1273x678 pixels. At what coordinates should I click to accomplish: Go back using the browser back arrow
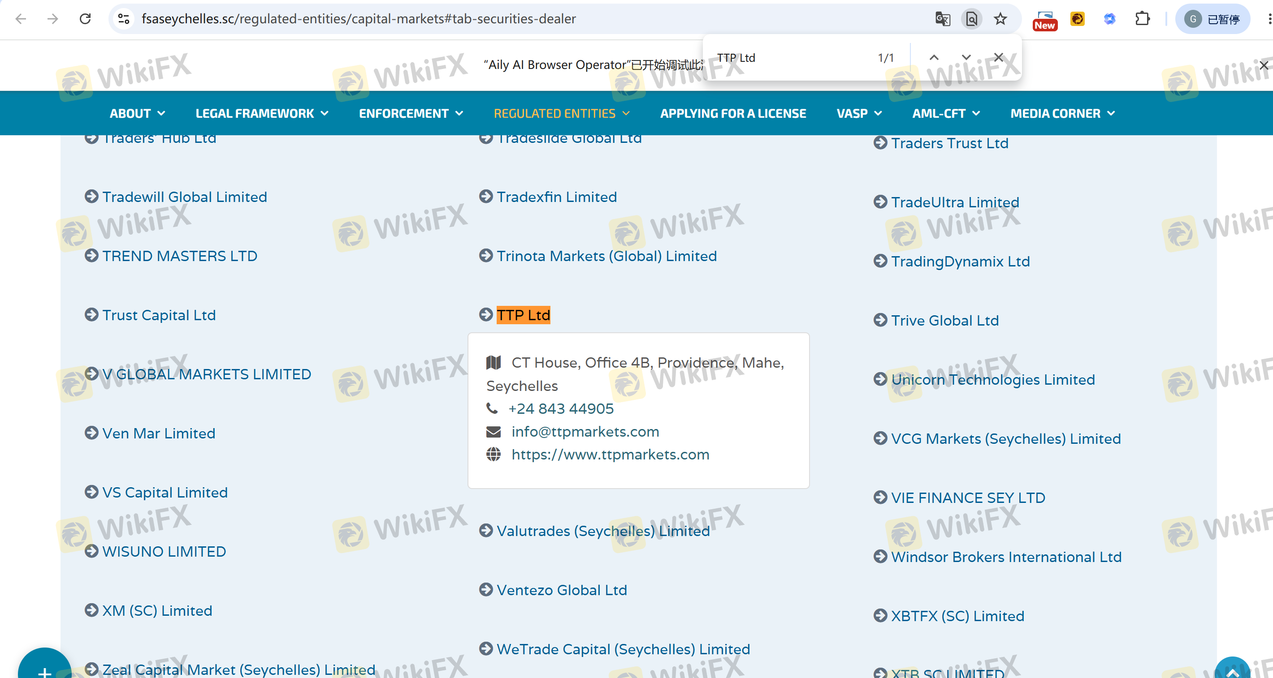click(x=21, y=19)
